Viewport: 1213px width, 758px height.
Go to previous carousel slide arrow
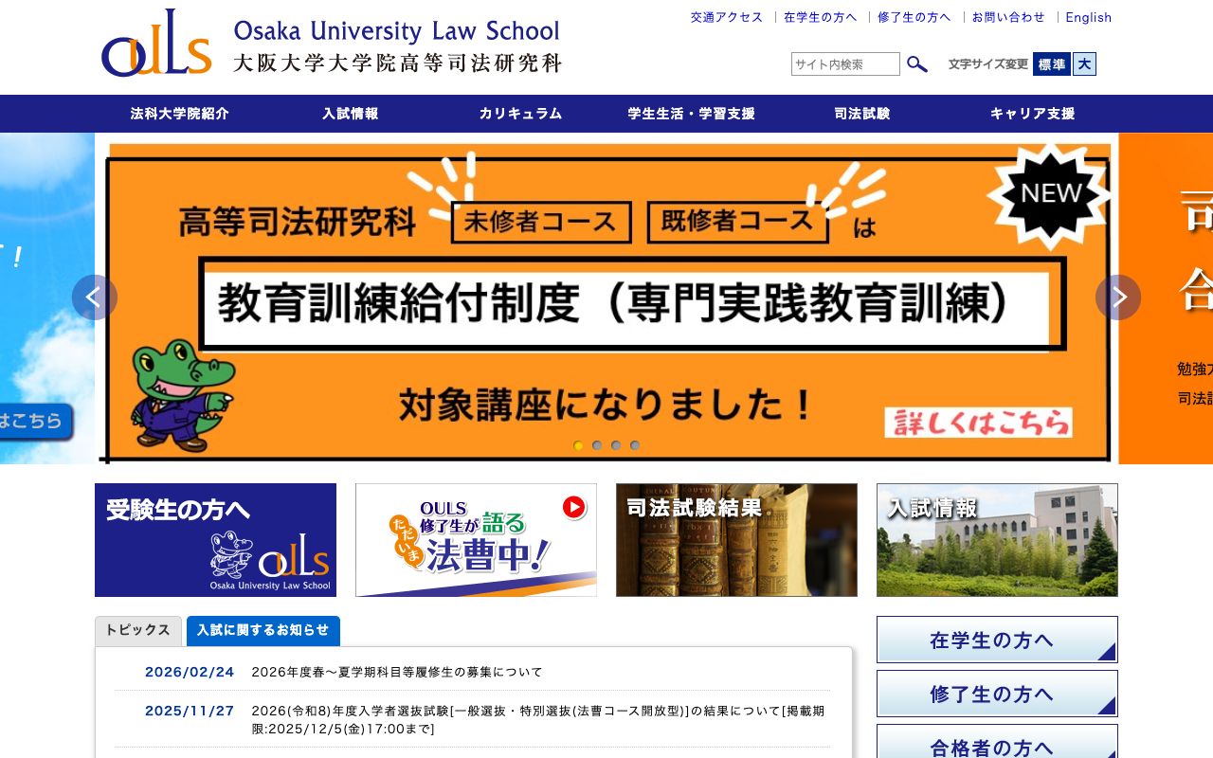tap(95, 297)
